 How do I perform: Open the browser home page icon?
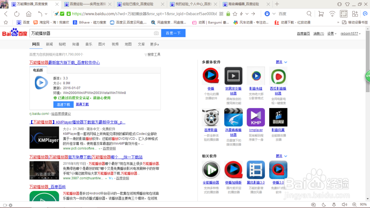click(28, 14)
